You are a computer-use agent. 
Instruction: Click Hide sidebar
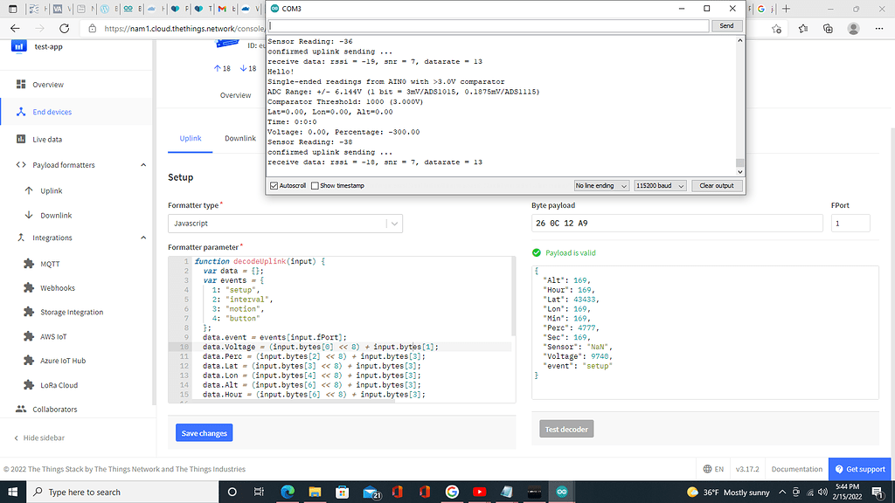[x=39, y=438]
